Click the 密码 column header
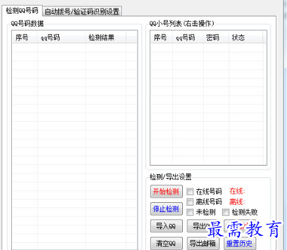Viewport: 287px width, 250px height. [216, 37]
